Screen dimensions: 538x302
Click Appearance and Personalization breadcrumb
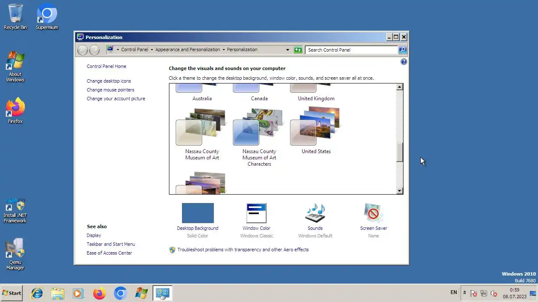[187, 49]
